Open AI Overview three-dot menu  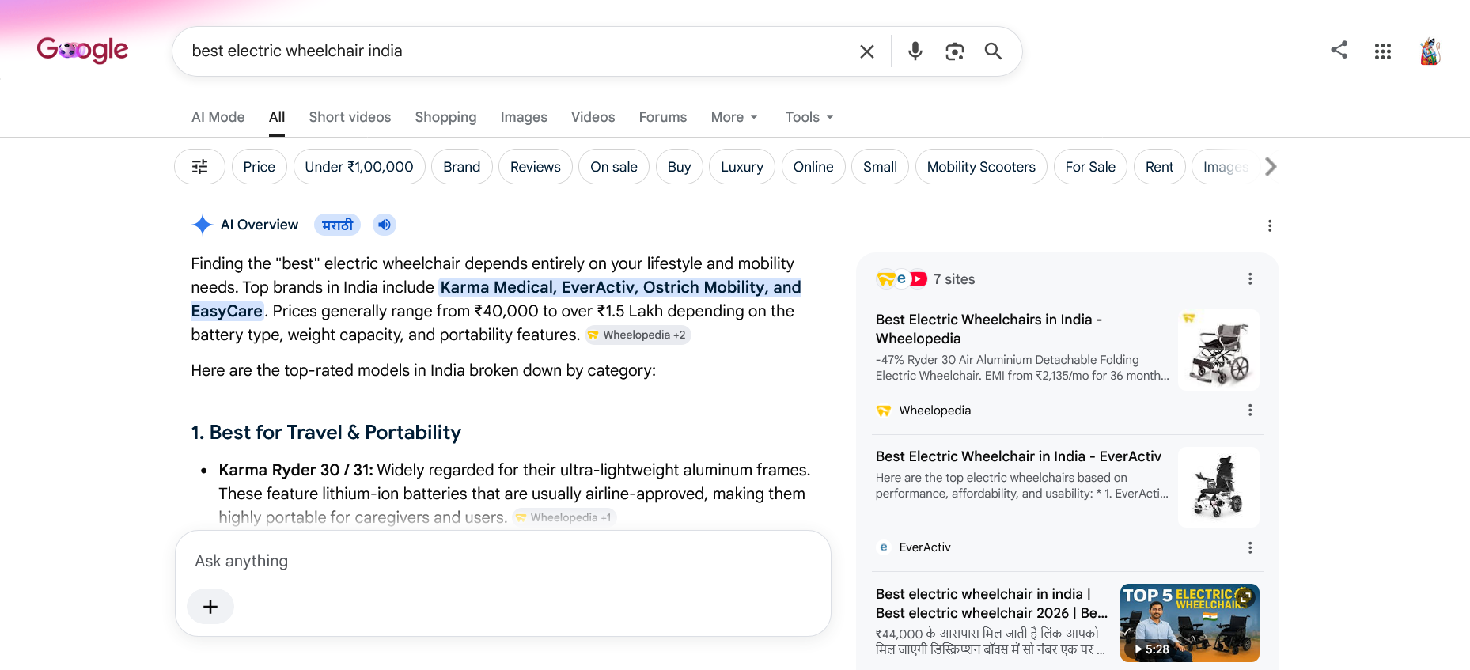tap(1270, 225)
